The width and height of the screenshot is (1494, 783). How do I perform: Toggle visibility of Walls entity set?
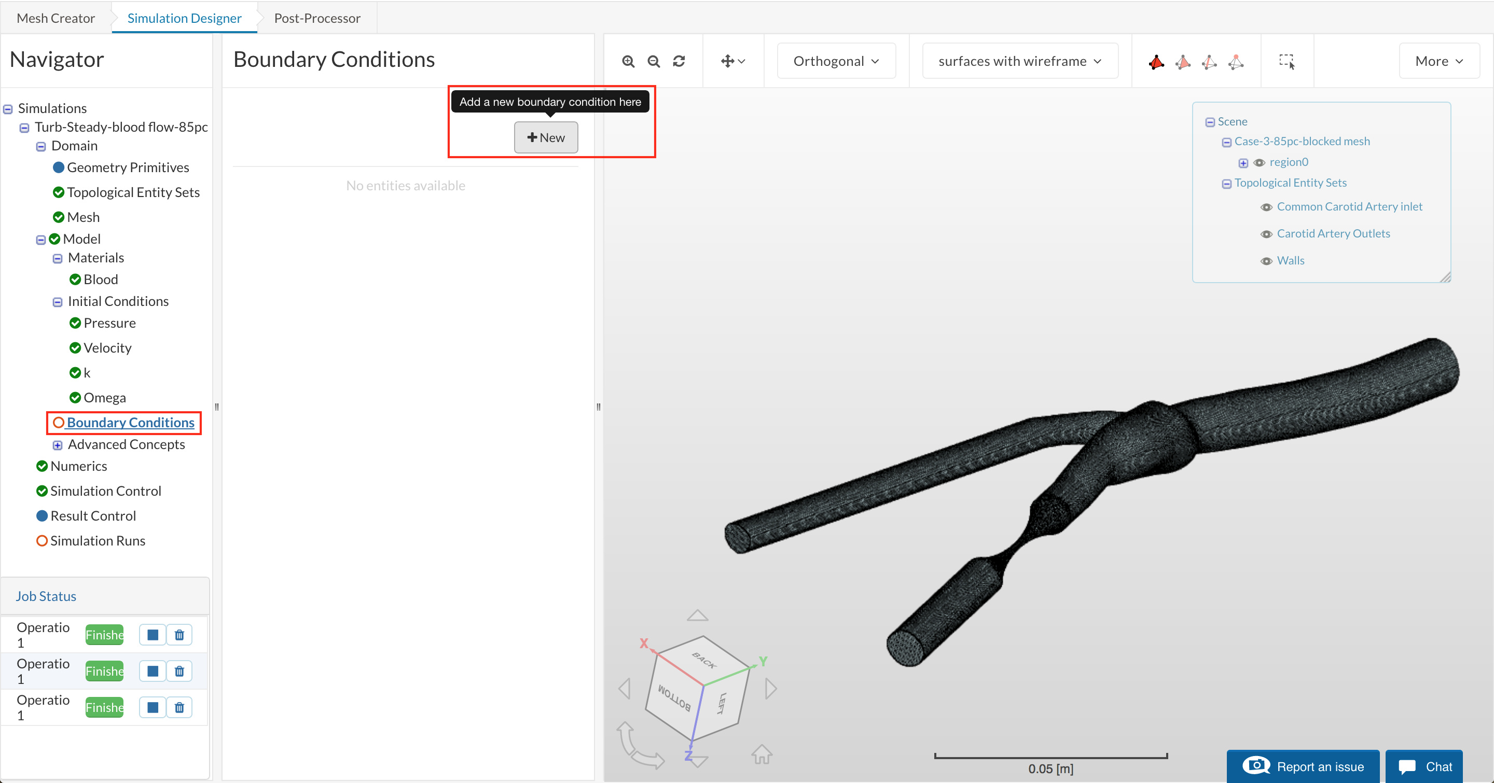[x=1267, y=261]
